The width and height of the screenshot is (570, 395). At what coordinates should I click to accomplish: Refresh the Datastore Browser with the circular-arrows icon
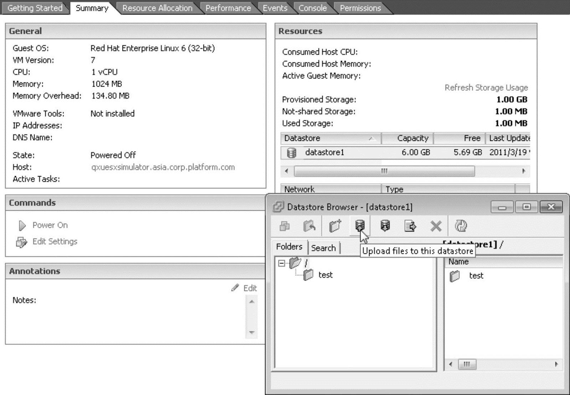[461, 226]
